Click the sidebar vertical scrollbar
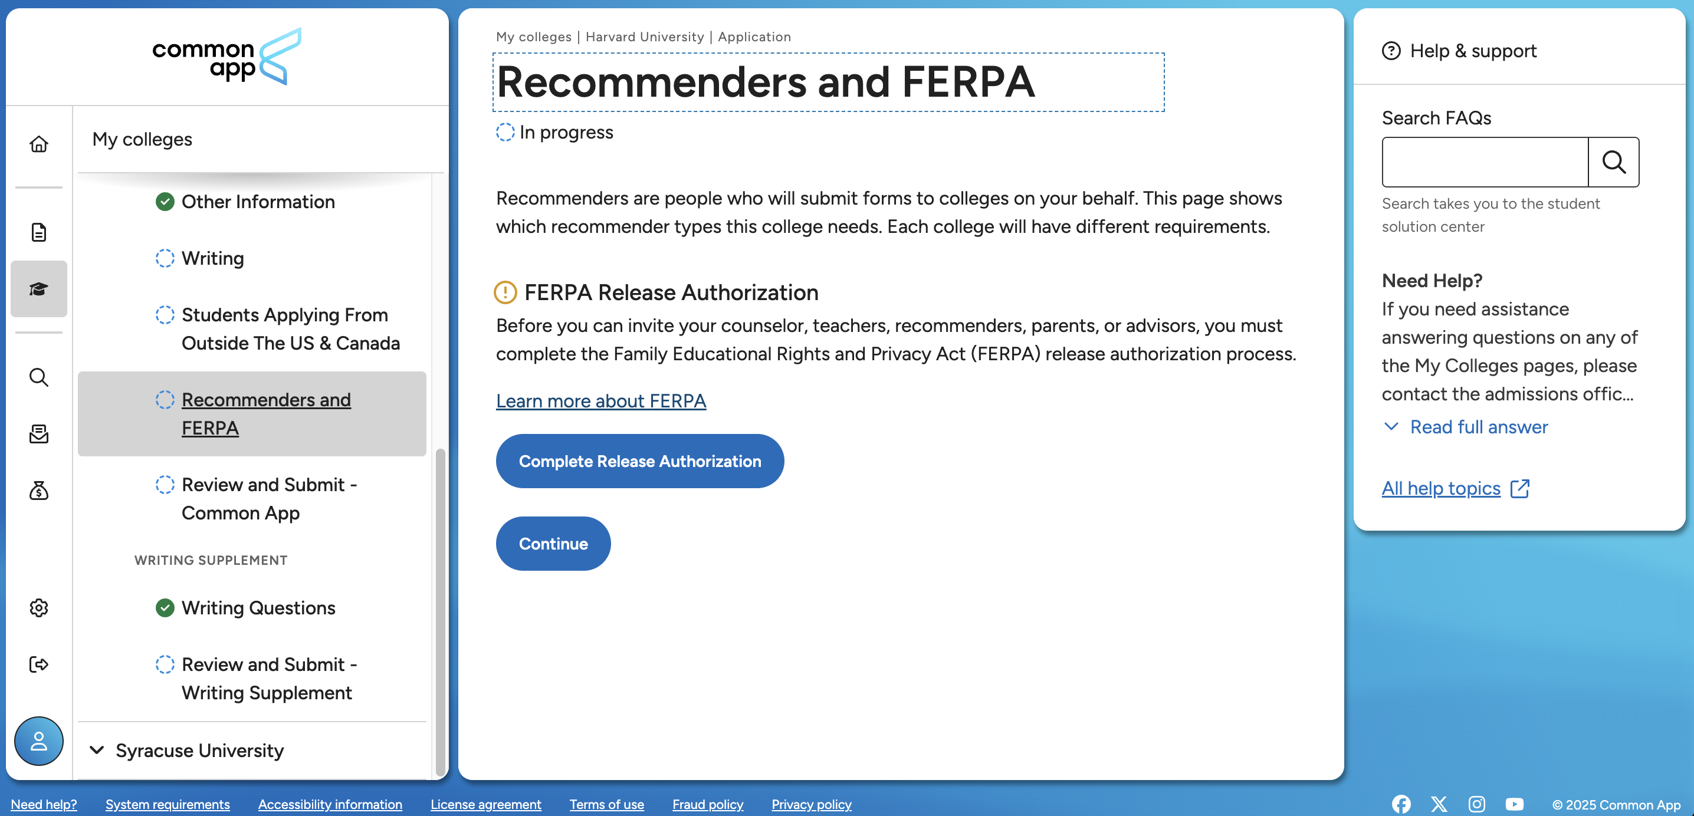This screenshot has height=816, width=1694. [440, 611]
